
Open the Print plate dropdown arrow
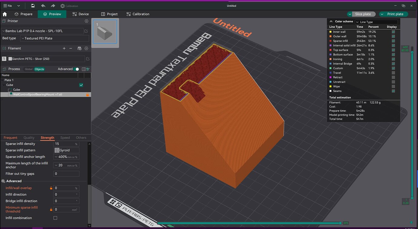382,14
